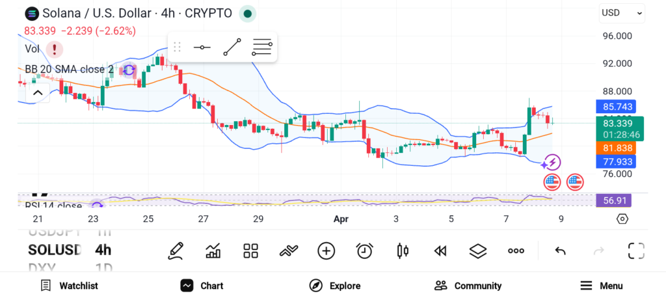Collapse the indicator legend with the chevron
The width and height of the screenshot is (666, 300).
(x=38, y=93)
